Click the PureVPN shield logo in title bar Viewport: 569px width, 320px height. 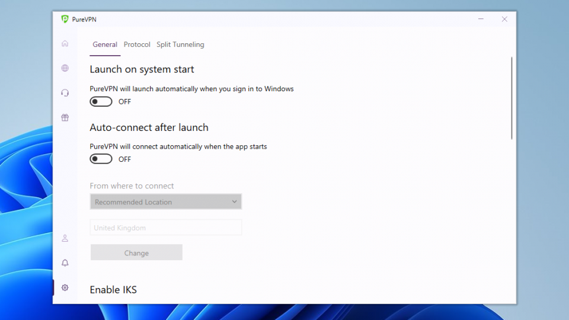pos(65,19)
